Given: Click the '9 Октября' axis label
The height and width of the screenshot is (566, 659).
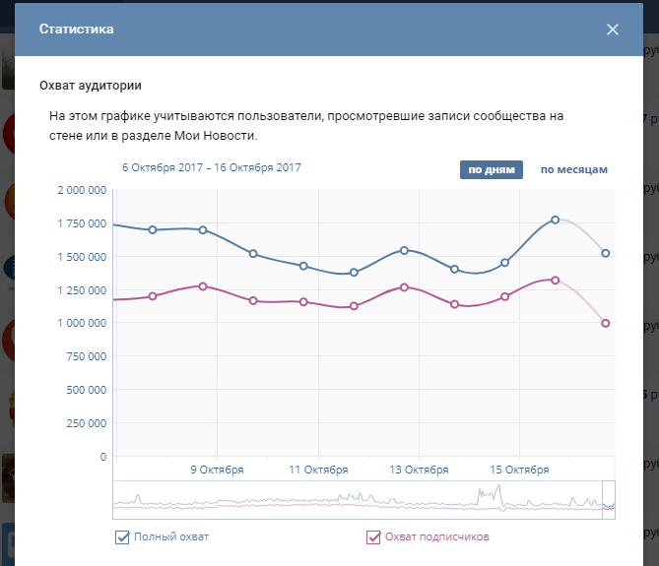Looking at the screenshot, I should 217,470.
